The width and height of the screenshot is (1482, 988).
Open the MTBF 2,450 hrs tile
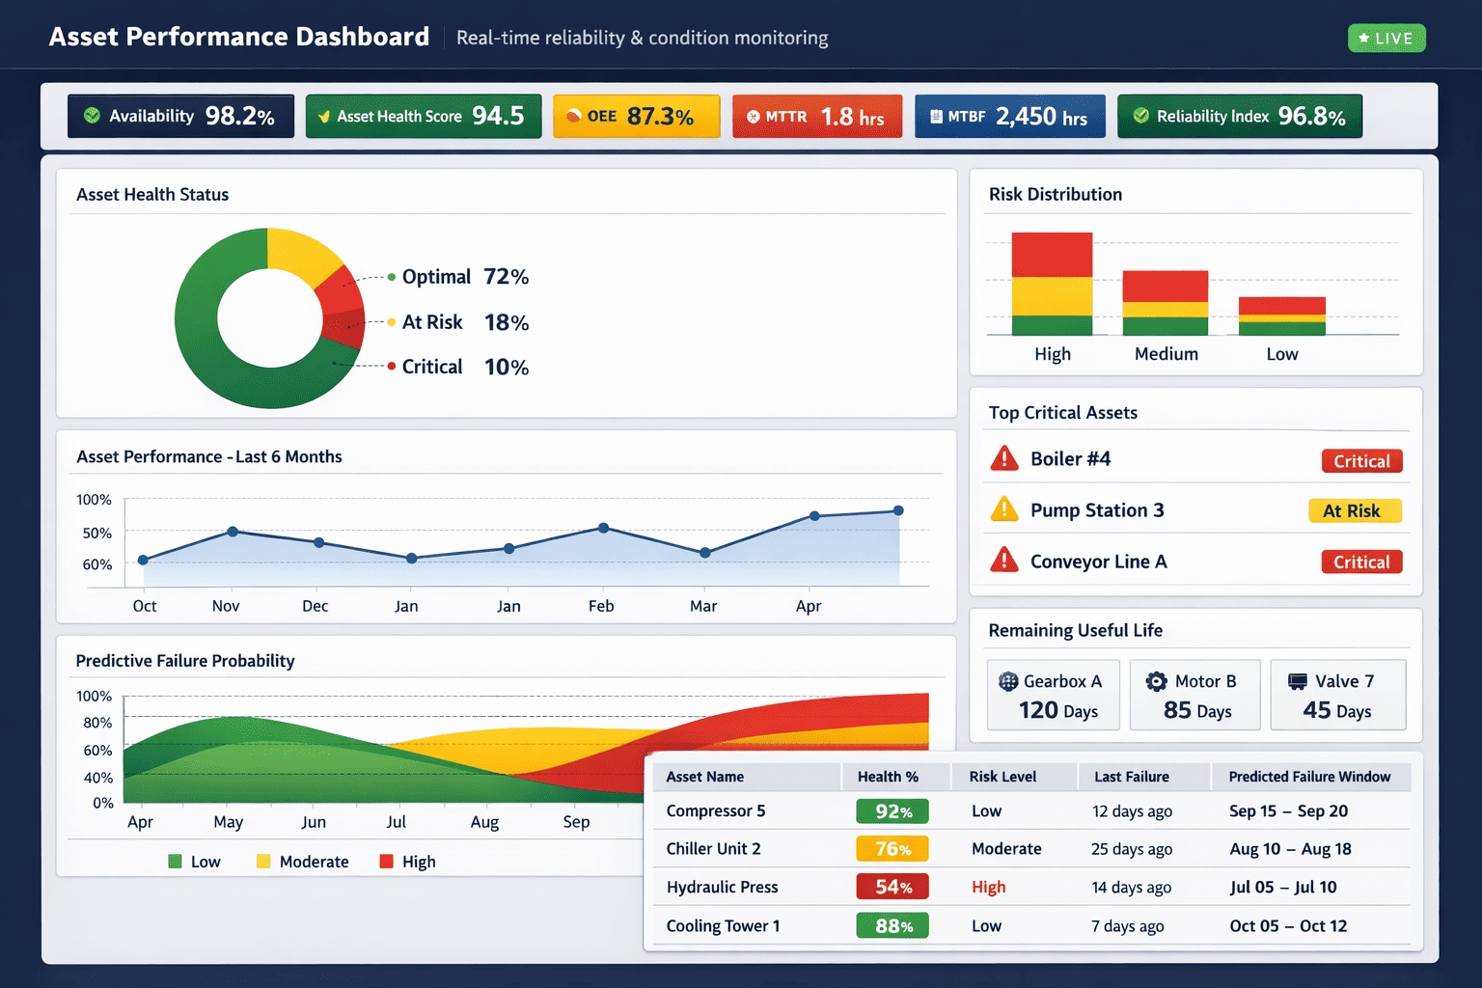point(1010,116)
